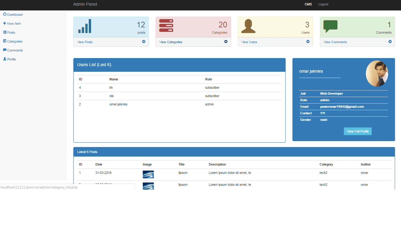Click the user silhouette icon in Users card
This screenshot has width=401, height=231.
pos(248,26)
